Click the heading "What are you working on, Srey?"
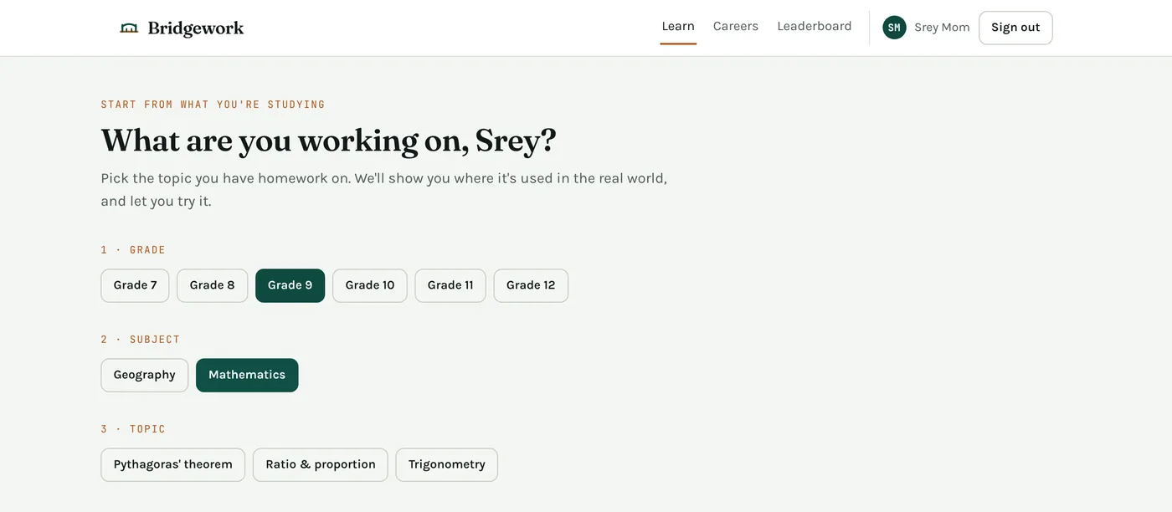 pos(328,141)
